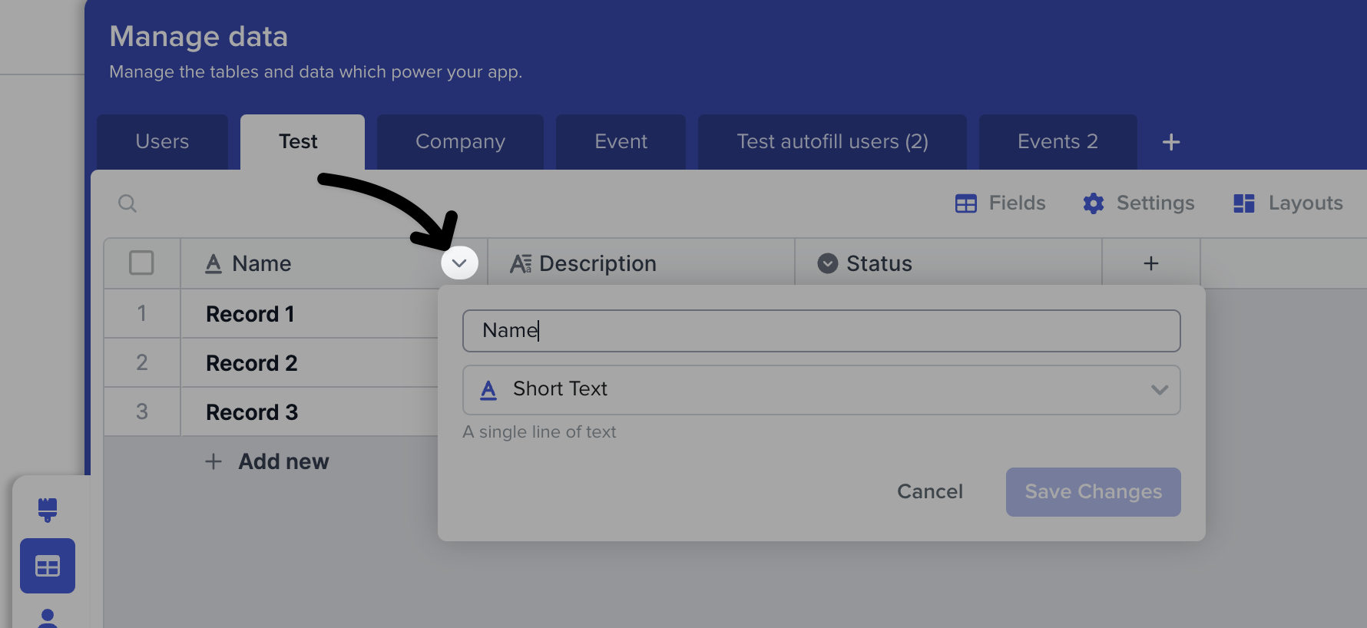This screenshot has width=1367, height=628.
Task: Open Settings via the gear icon
Action: pyautogui.click(x=1093, y=203)
